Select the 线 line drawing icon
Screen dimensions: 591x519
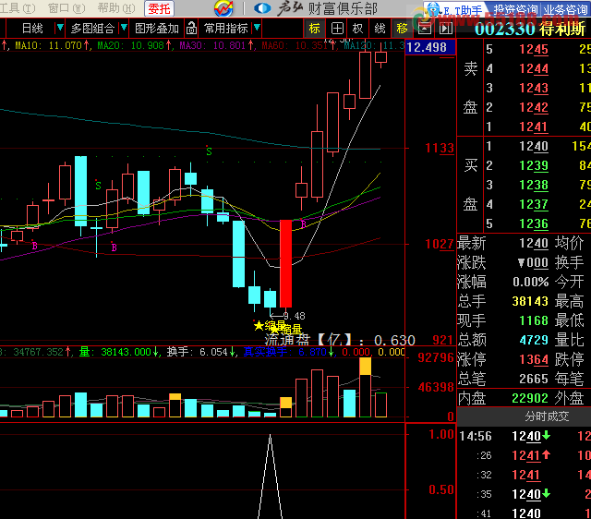tap(380, 29)
